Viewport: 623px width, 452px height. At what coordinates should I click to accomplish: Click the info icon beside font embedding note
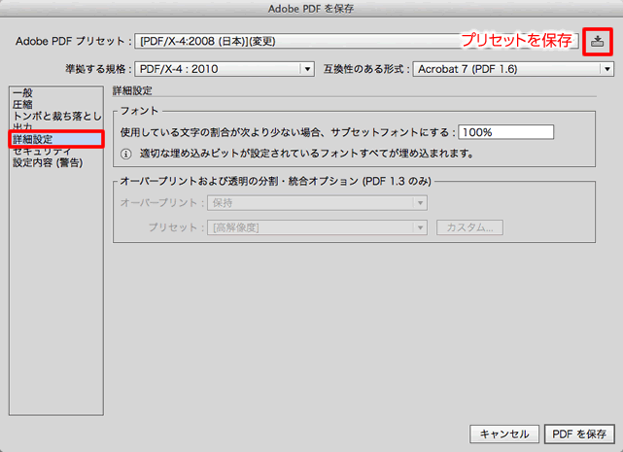(x=125, y=154)
